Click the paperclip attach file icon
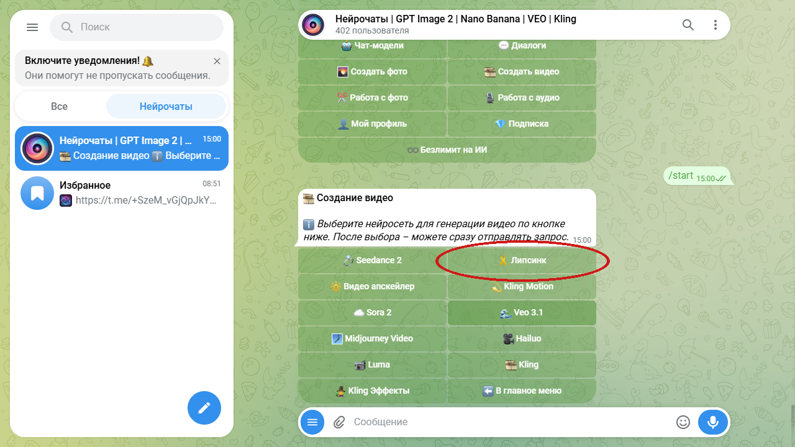This screenshot has width=795, height=447. tap(339, 422)
